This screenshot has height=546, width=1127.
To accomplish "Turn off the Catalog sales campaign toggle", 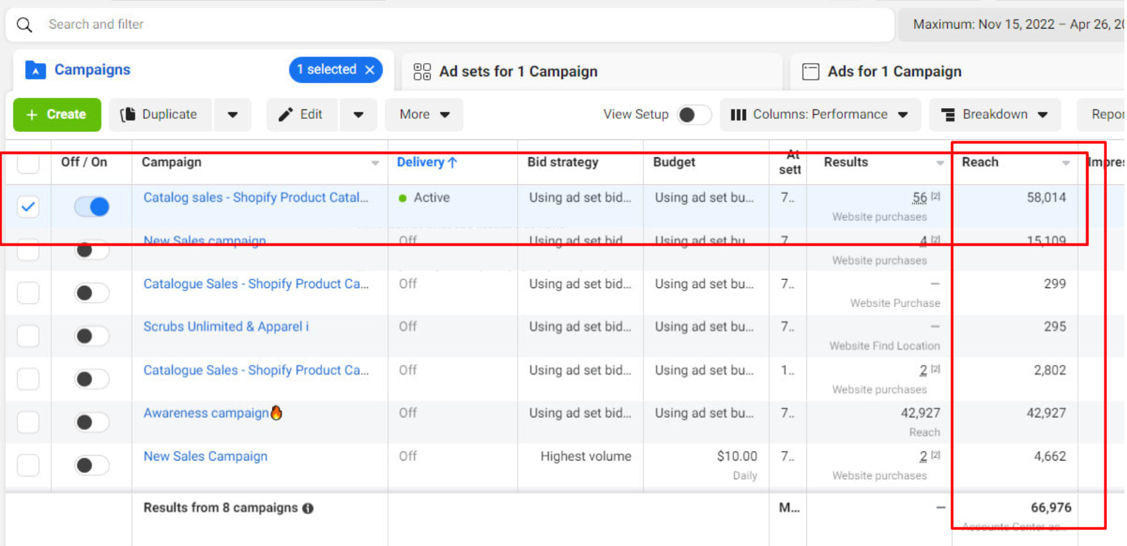I will tap(92, 207).
